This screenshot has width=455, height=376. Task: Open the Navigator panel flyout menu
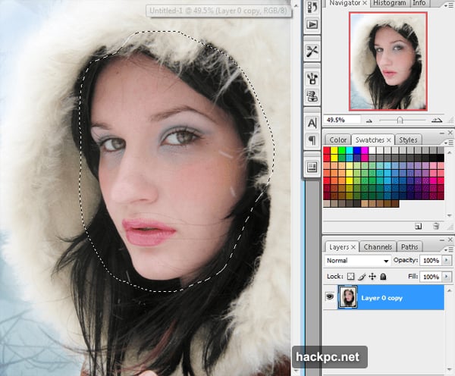pos(448,5)
